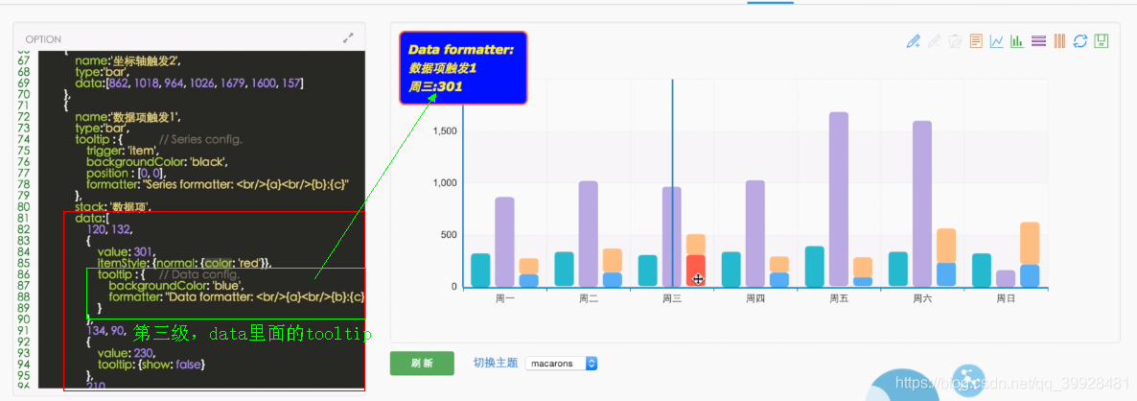Open the macarons theme dropdown
Viewport: 1137px width, 401px height.
pyautogui.click(x=561, y=364)
